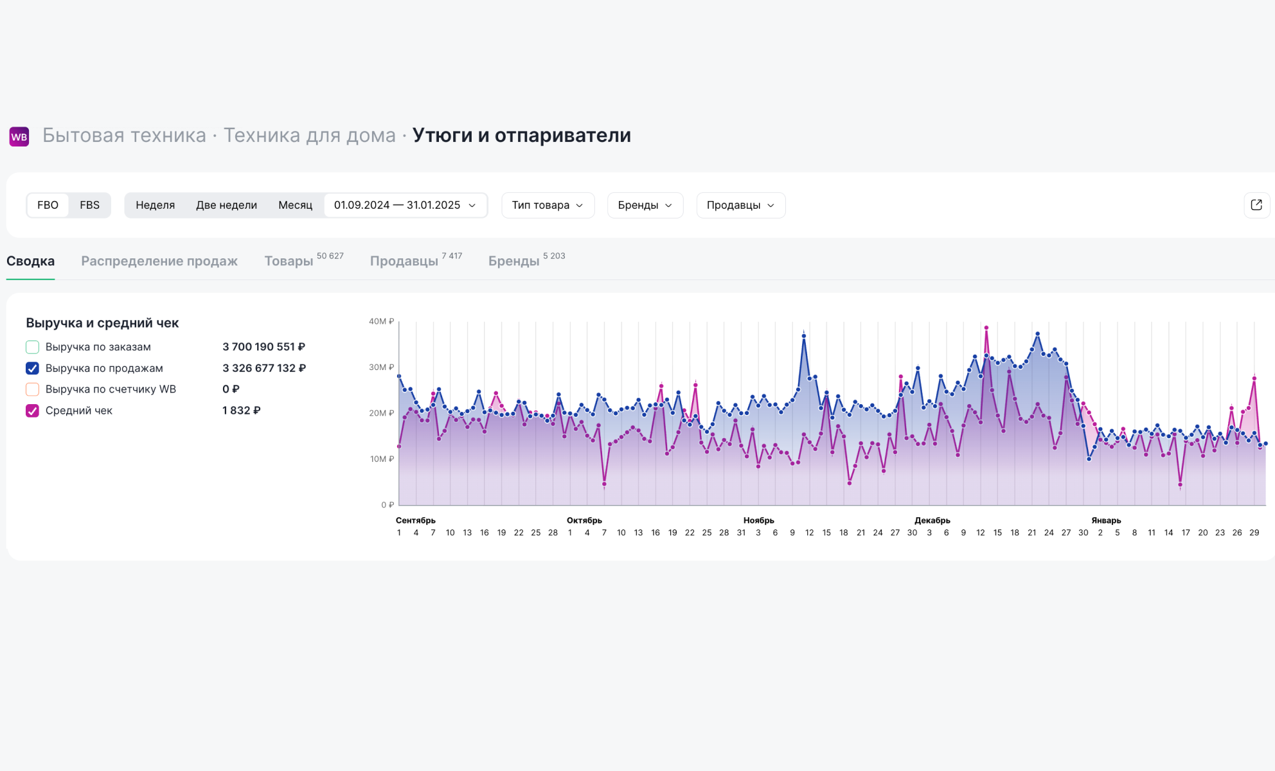Switch to Распределение продаж tab
The height and width of the screenshot is (771, 1275).
[x=159, y=261]
